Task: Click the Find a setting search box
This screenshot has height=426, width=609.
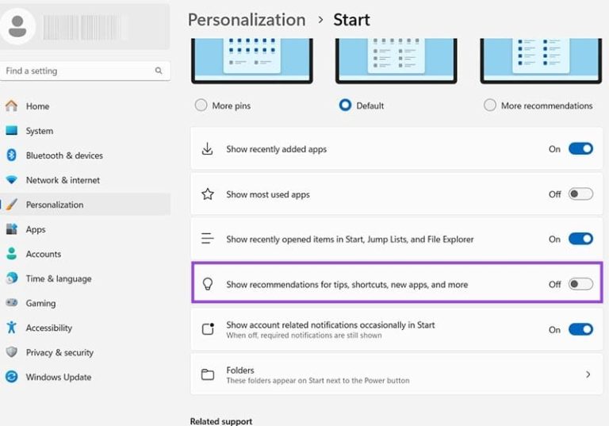Action: 86,71
